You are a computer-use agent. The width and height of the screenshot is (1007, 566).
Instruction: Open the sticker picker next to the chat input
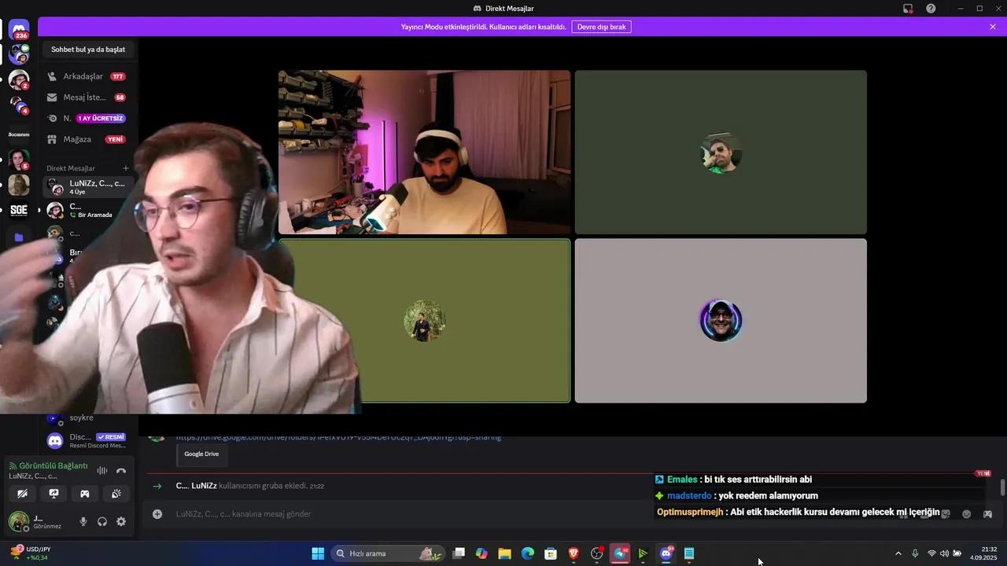pyautogui.click(x=946, y=513)
